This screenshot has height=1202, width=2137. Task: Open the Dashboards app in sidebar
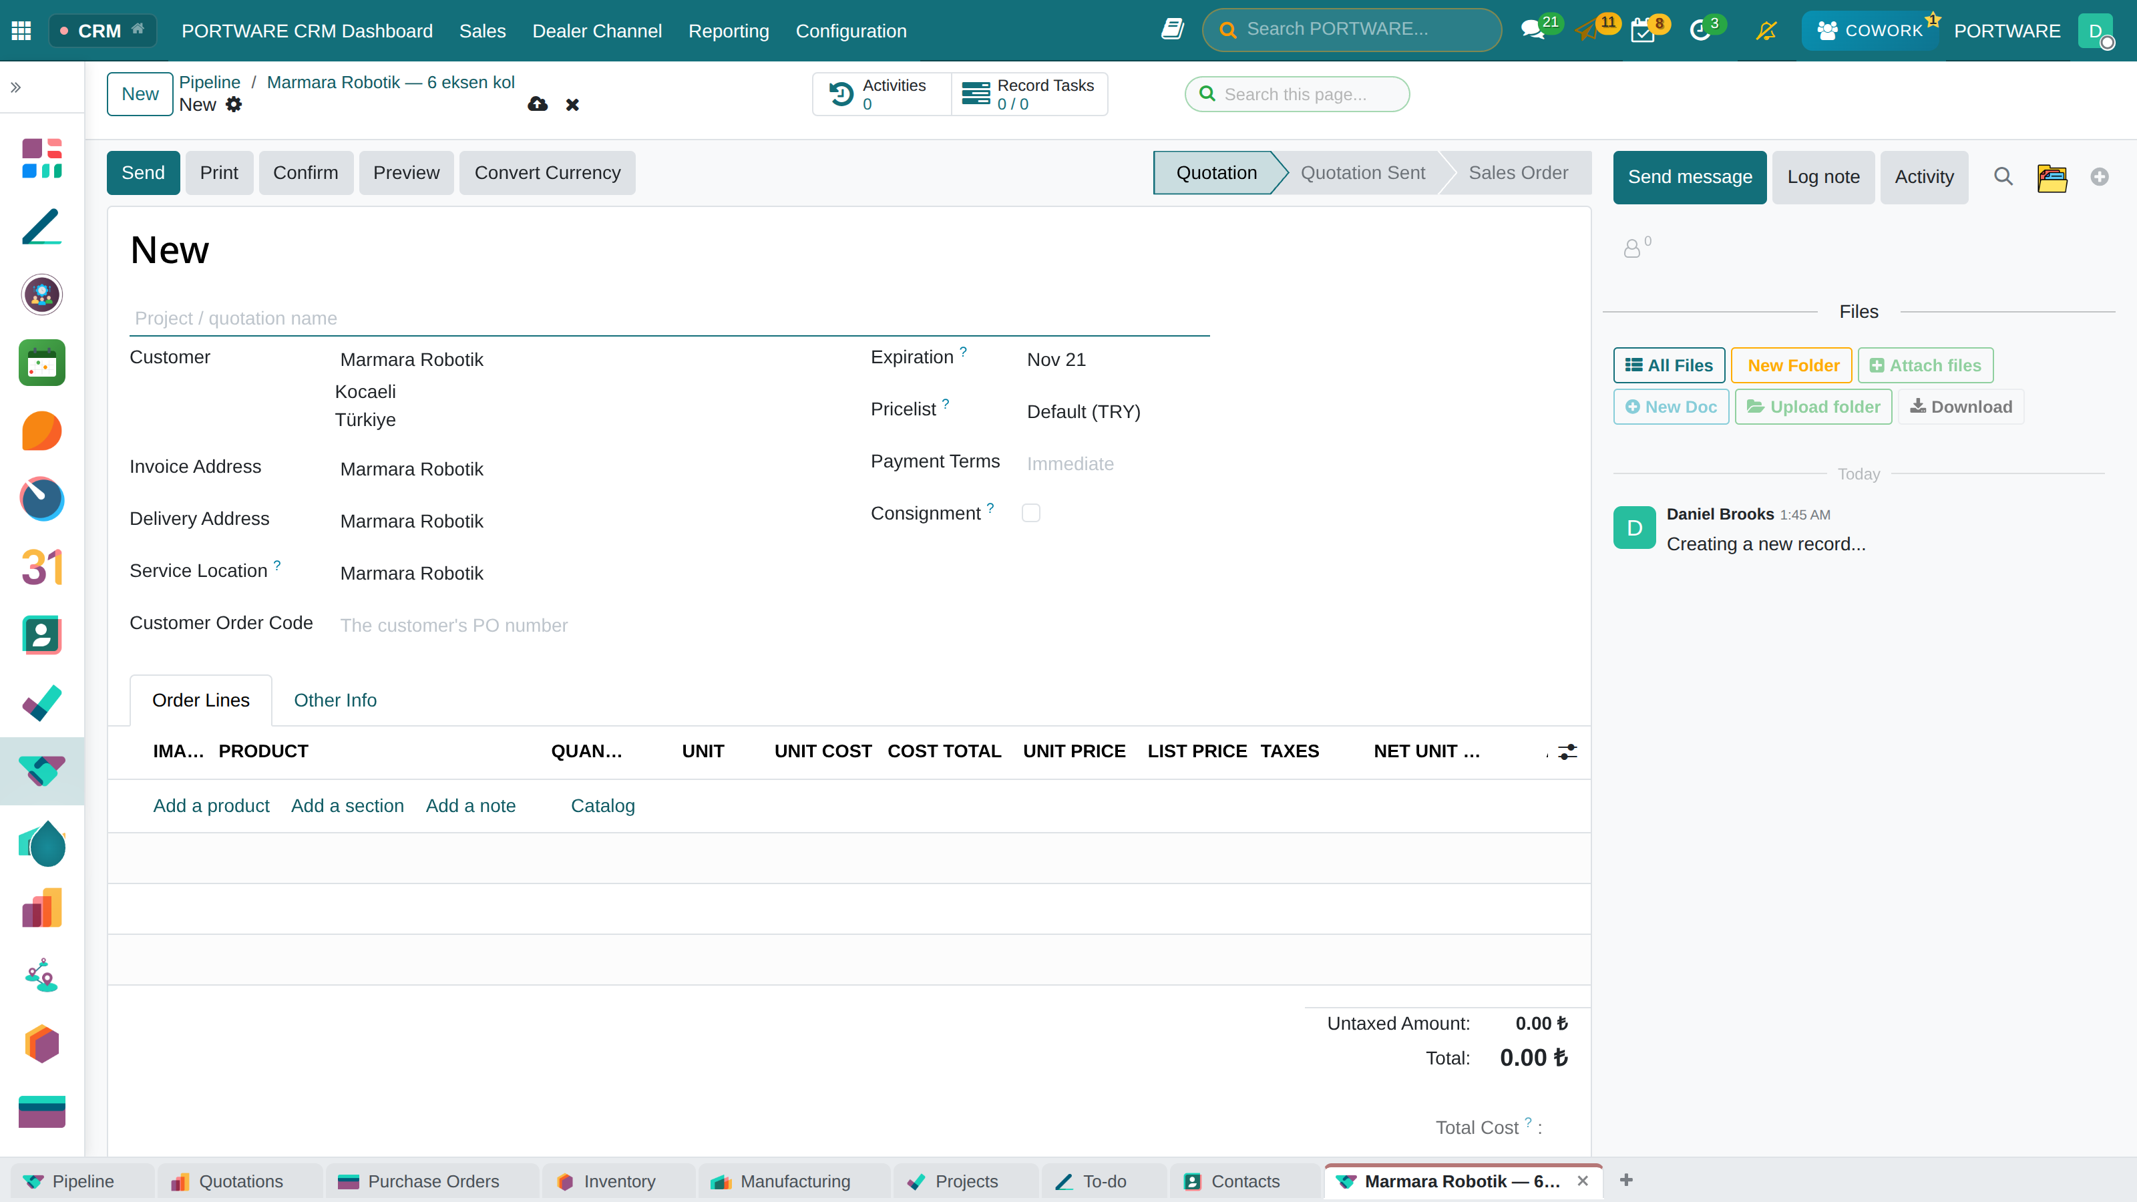tap(41, 158)
